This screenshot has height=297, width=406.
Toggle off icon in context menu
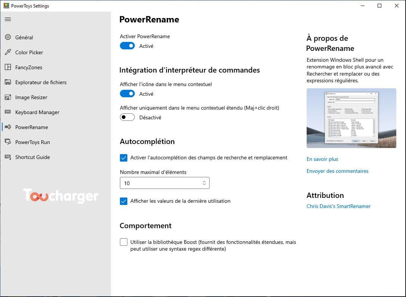point(127,94)
